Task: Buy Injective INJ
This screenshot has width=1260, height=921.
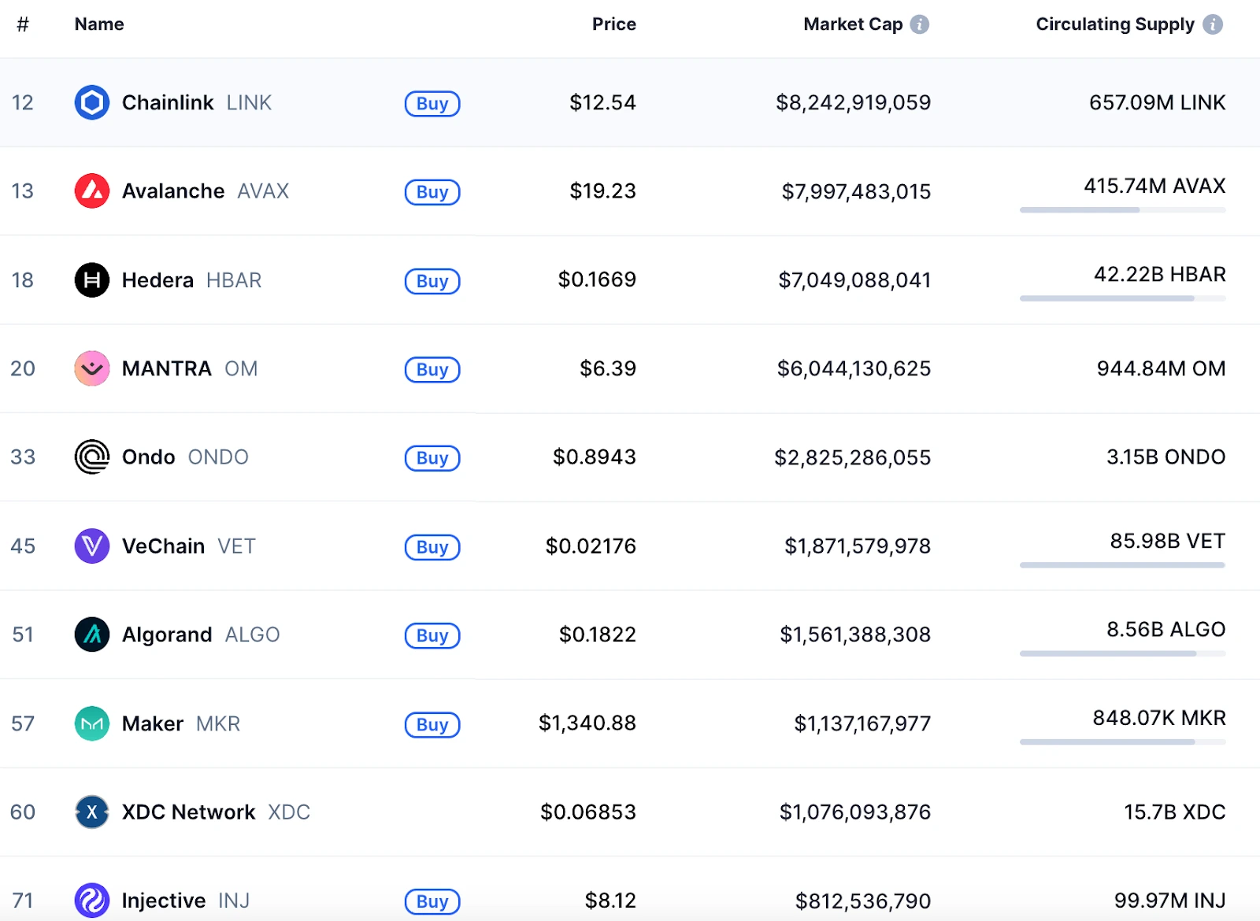Action: [x=432, y=901]
